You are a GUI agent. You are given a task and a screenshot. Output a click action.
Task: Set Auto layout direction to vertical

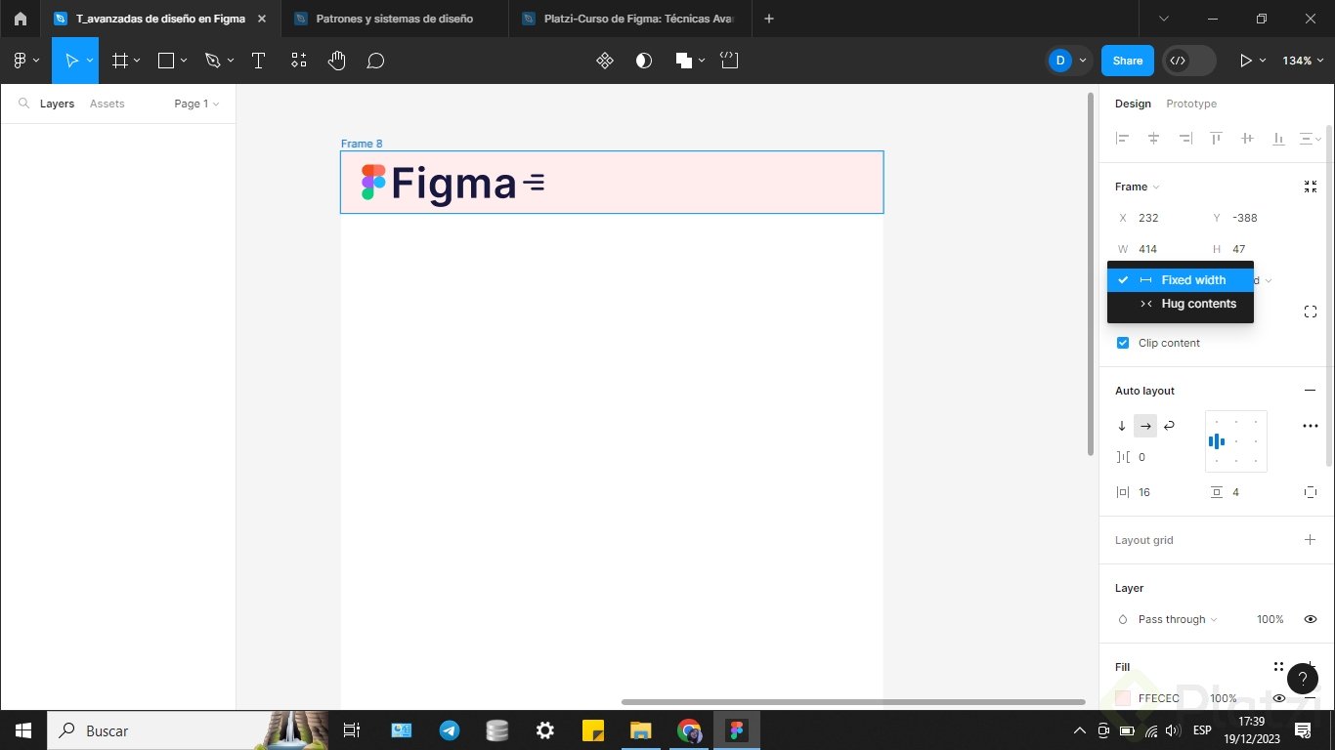(1122, 426)
